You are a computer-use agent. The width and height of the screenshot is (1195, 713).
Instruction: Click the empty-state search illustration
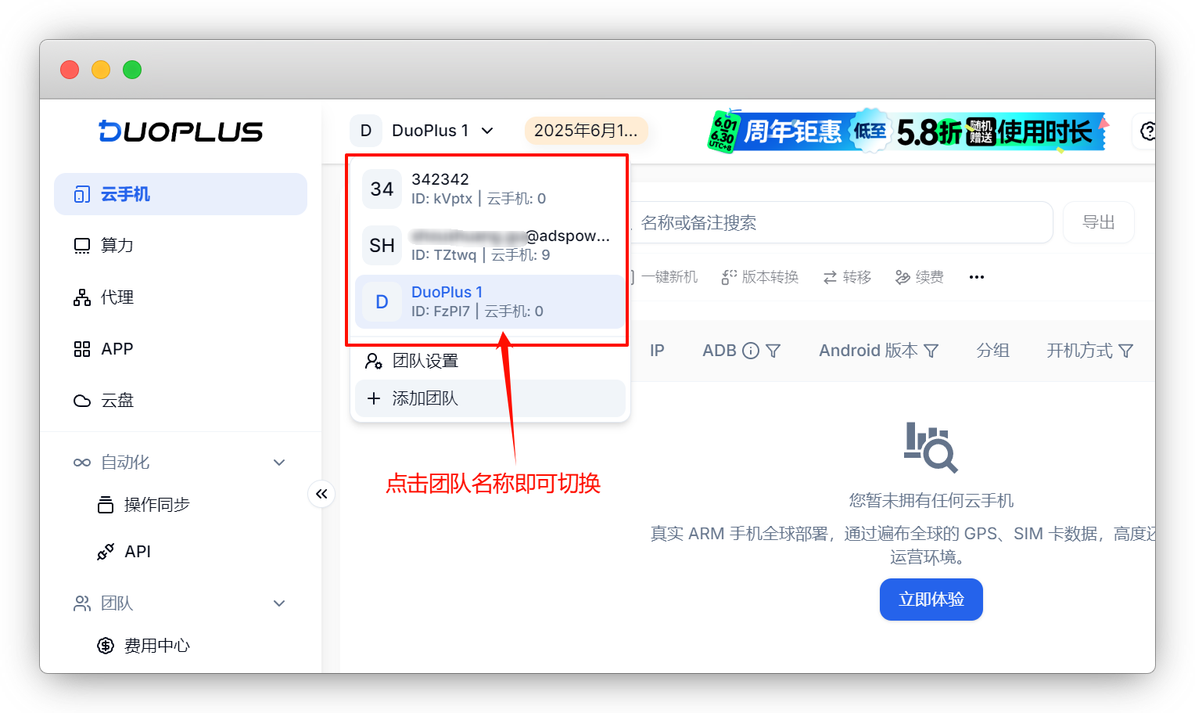(931, 448)
